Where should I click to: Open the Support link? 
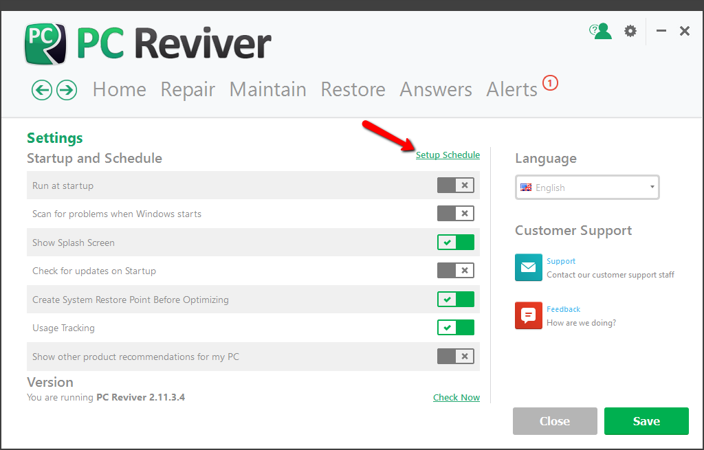pos(561,261)
